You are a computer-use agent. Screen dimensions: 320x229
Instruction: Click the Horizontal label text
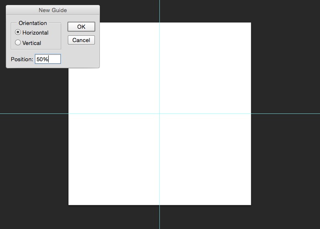click(35, 32)
